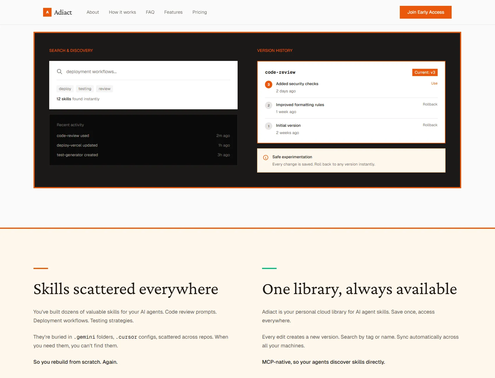This screenshot has height=378, width=495.
Task: Click the One library, always available heading
Action: point(360,289)
